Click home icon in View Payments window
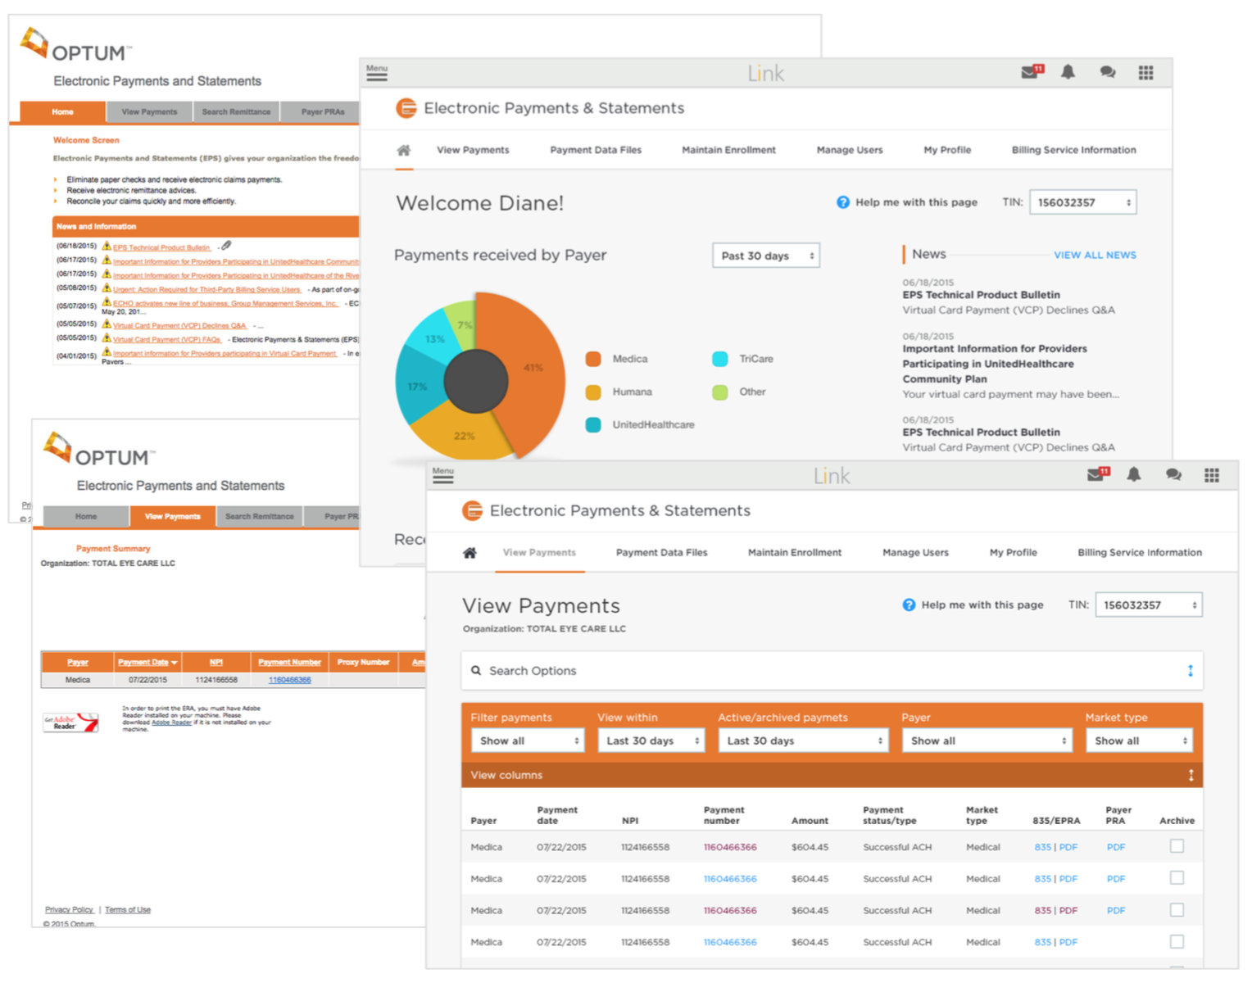Screen dimensions: 1252x983 tap(469, 553)
